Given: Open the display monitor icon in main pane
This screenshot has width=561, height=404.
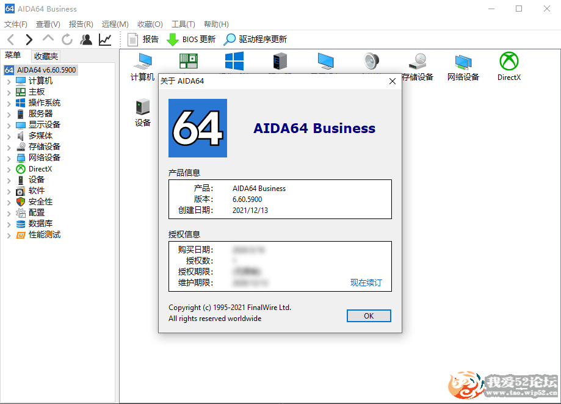Looking at the screenshot, I should [325, 61].
